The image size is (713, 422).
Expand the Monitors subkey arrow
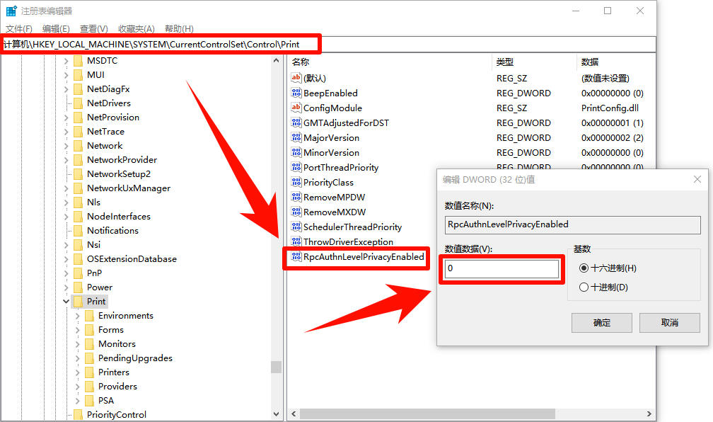tap(78, 343)
